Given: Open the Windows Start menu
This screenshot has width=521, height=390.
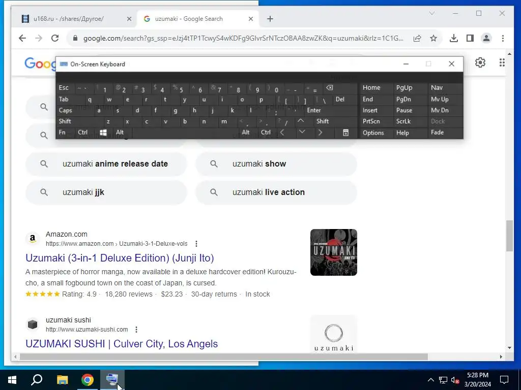Looking at the screenshot, I should click(12, 380).
